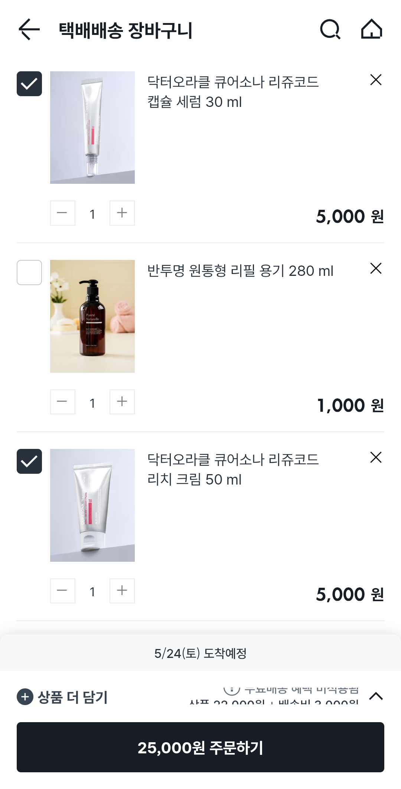Uncheck the rich cream 50 ml checkbox
The image size is (401, 789).
coord(29,462)
